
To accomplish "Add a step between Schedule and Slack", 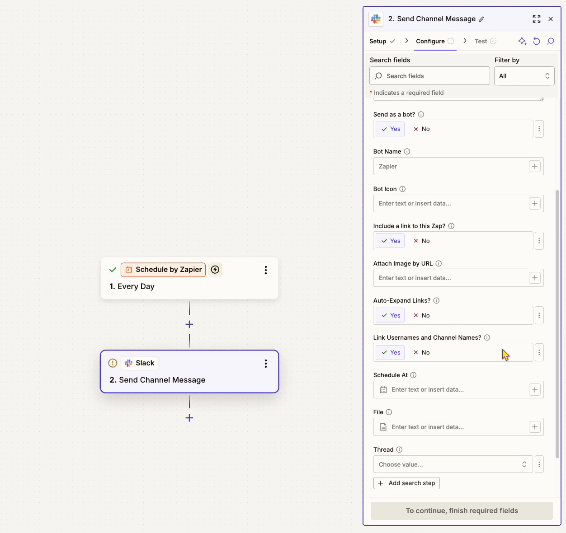I will (189, 324).
